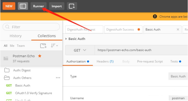The width and height of the screenshot is (188, 101).
Task: Open the Authorization tab
Action: 78,61
